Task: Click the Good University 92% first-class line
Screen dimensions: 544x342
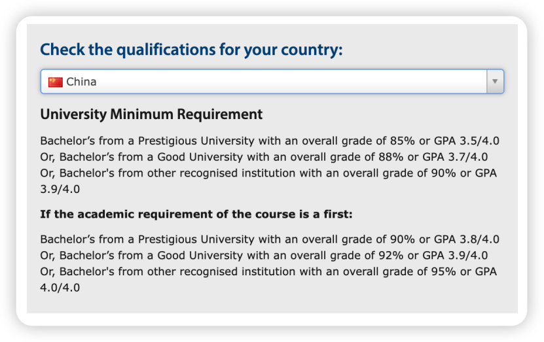Action: [264, 256]
